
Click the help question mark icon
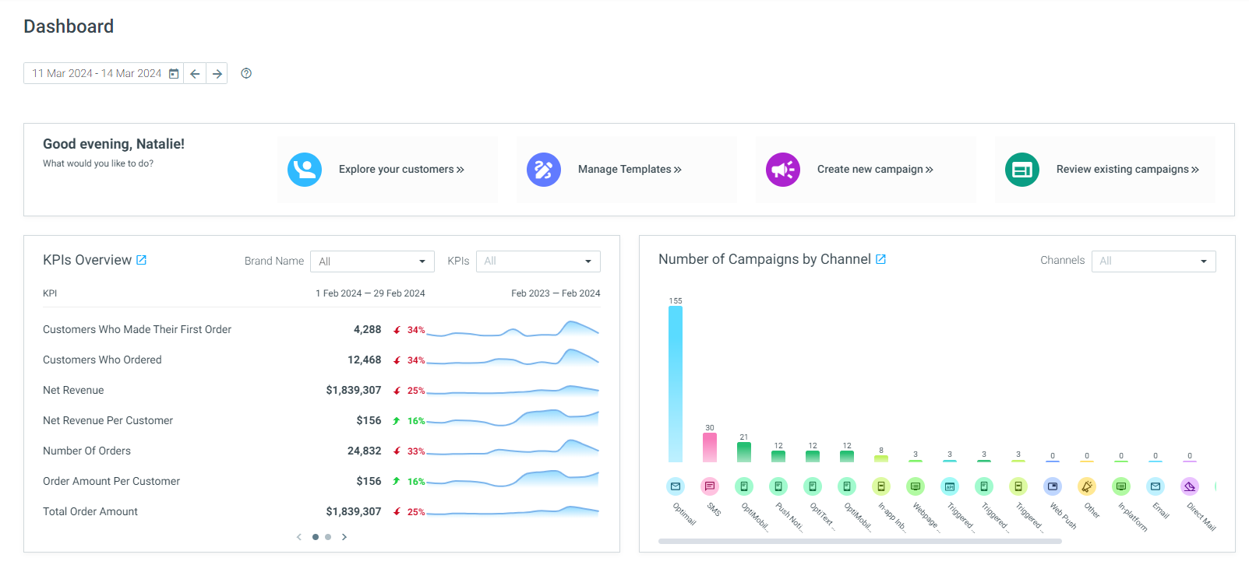(x=246, y=73)
